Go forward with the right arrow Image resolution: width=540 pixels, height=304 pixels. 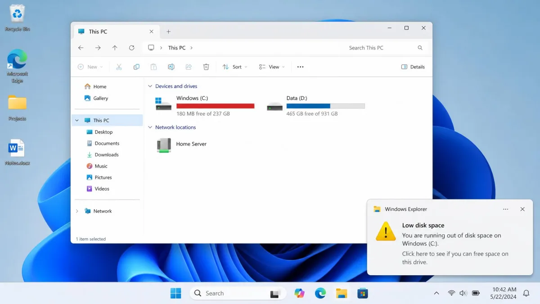98,48
